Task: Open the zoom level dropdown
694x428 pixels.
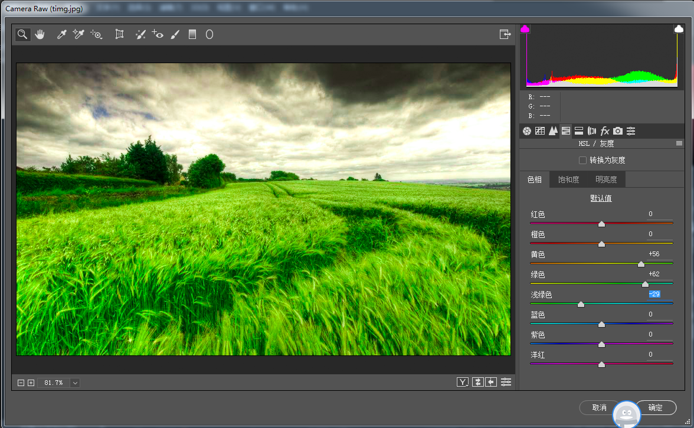Action: 75,383
